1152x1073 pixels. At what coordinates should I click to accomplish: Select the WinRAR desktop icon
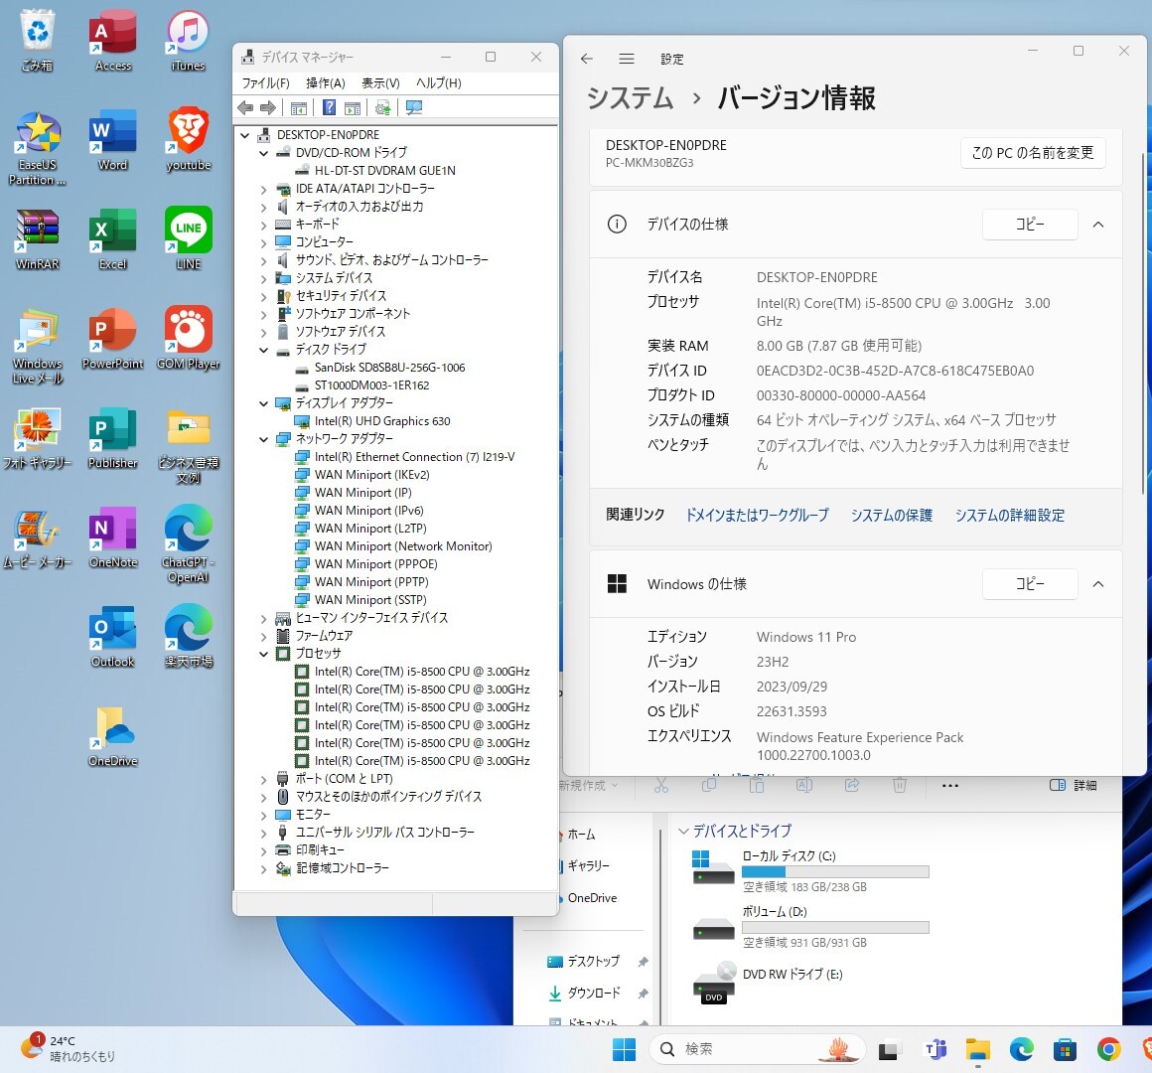pos(38,239)
